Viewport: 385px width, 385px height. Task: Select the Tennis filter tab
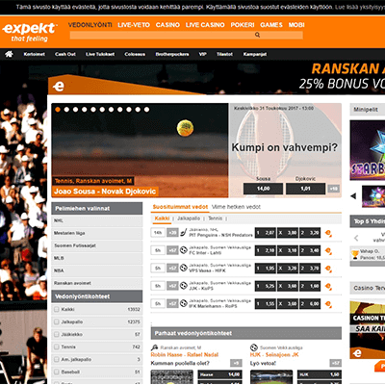[216, 218]
